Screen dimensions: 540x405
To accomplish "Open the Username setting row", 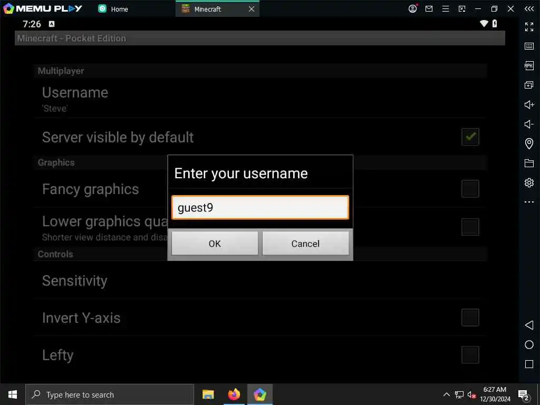I will (260, 99).
